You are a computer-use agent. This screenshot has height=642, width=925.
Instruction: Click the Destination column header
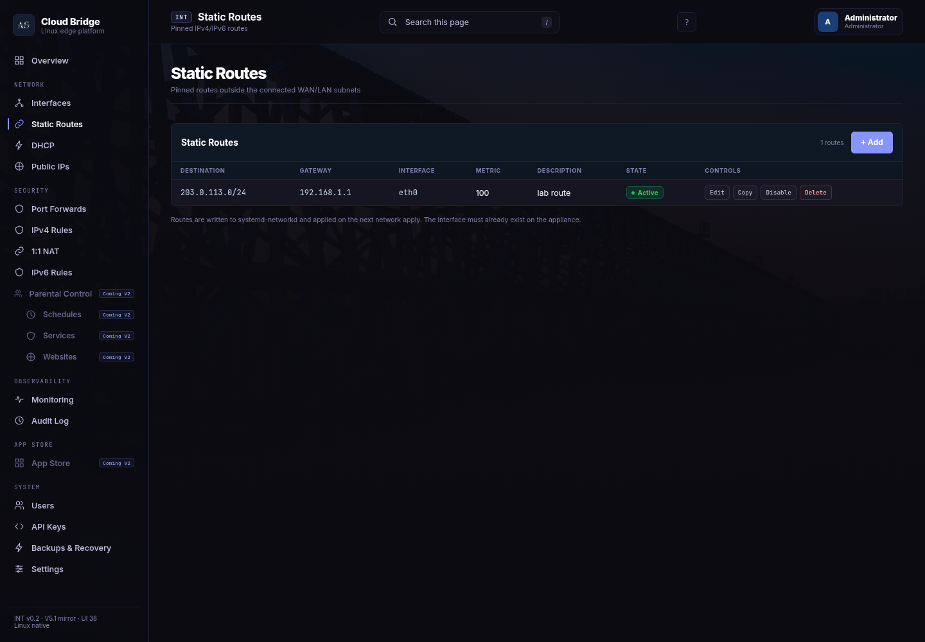[202, 171]
